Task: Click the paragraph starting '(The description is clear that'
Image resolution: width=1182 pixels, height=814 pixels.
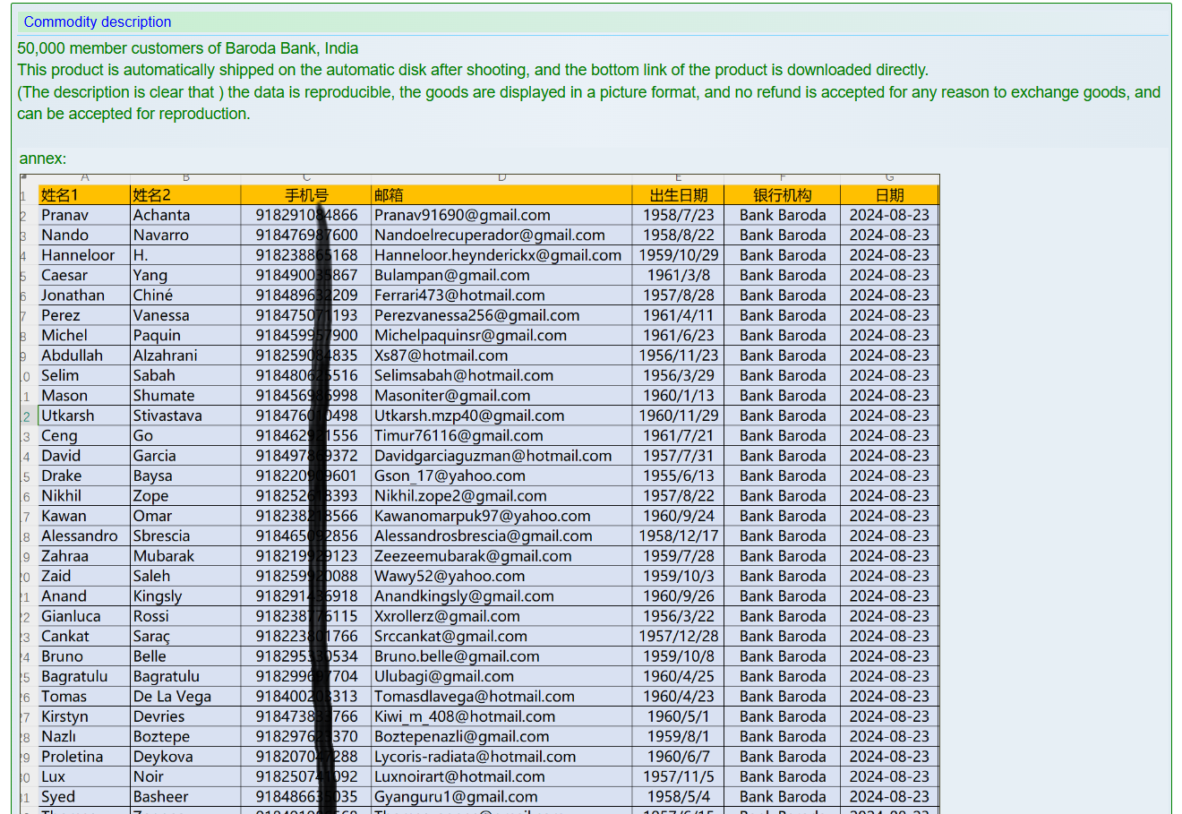Action: [588, 103]
